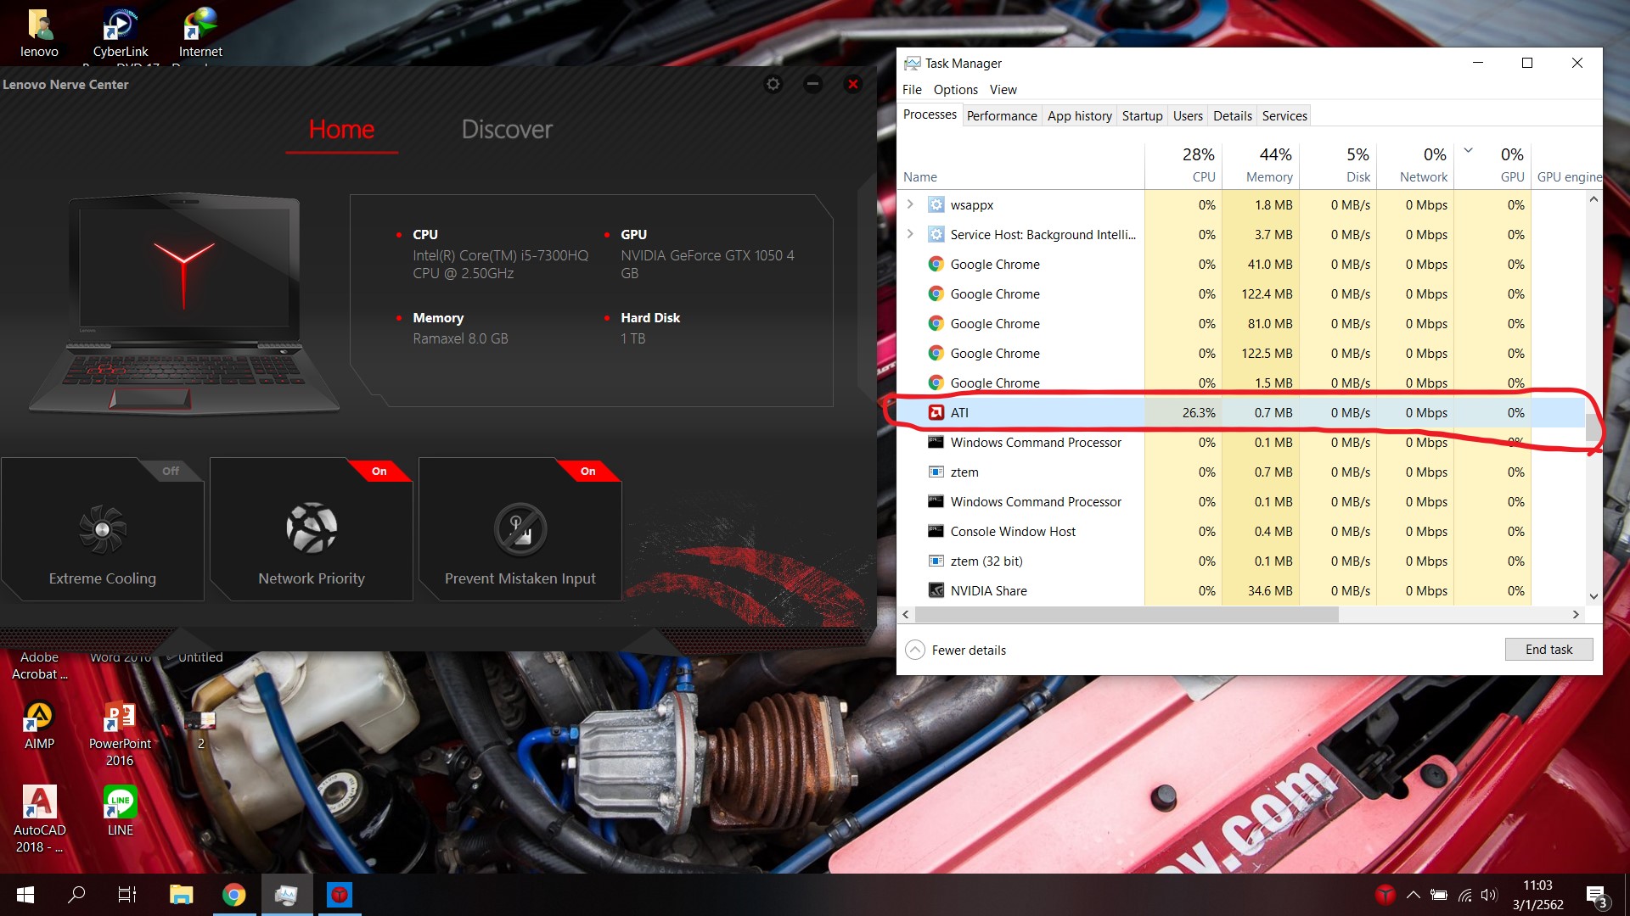Sort processes by CPU column

tap(1183, 165)
